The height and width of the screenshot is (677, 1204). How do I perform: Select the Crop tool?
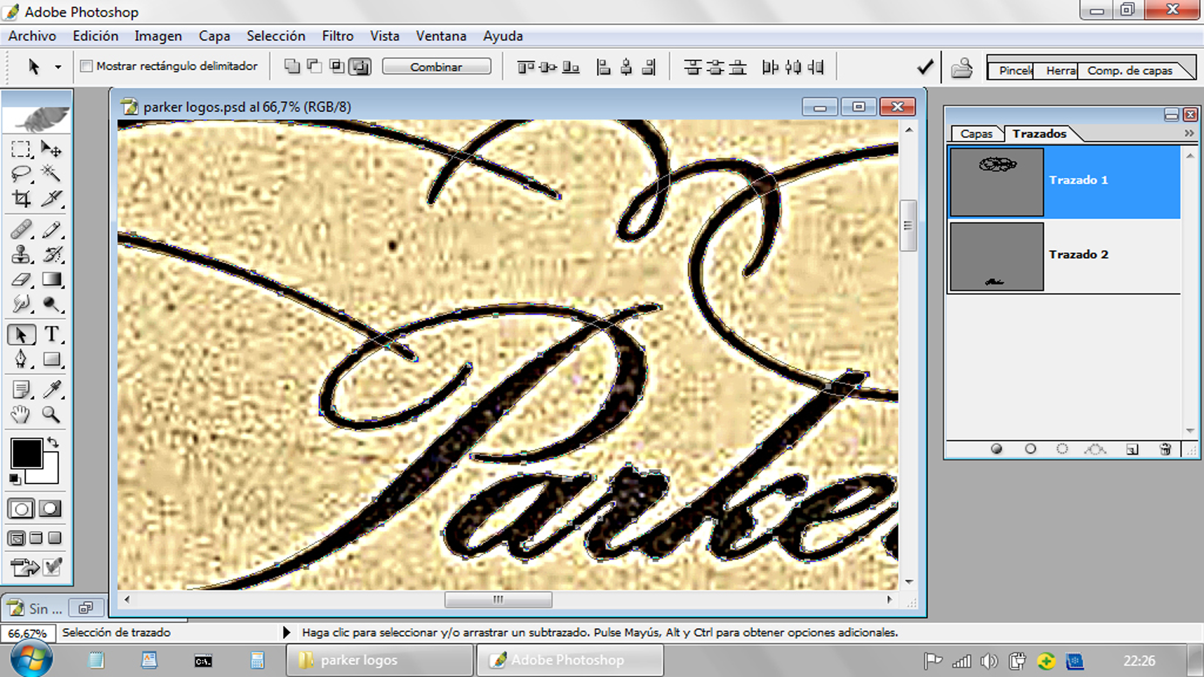pyautogui.click(x=21, y=199)
